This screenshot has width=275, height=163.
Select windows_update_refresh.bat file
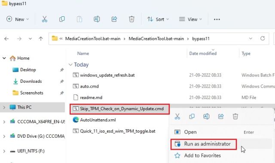107,75
